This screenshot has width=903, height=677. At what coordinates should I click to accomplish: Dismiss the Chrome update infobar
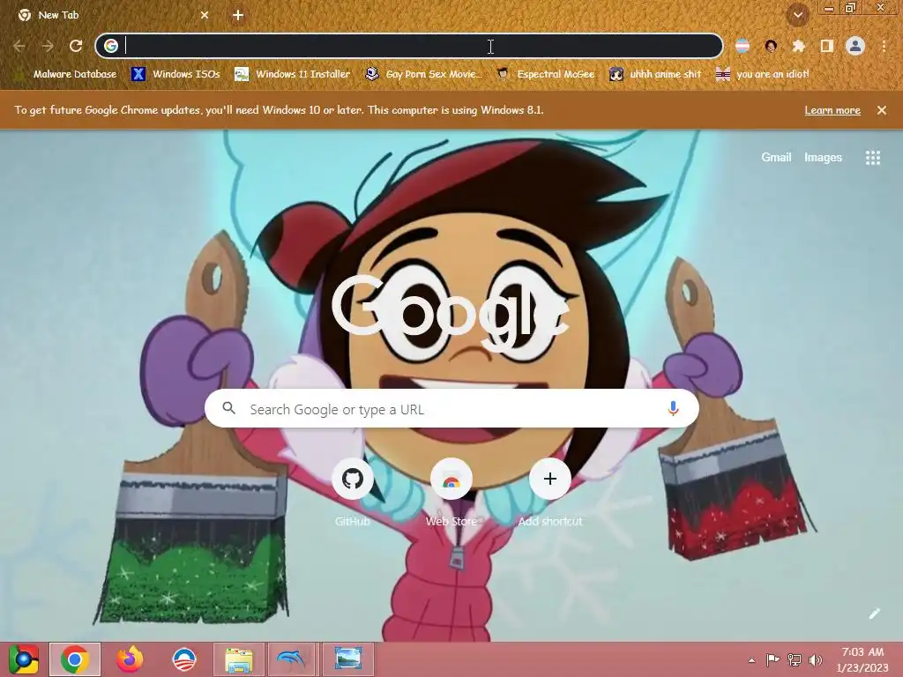(882, 110)
